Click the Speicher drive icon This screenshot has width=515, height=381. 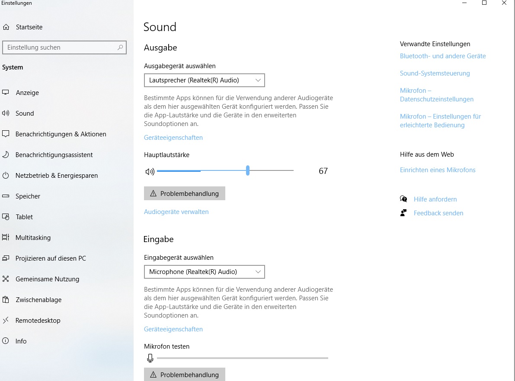point(6,196)
